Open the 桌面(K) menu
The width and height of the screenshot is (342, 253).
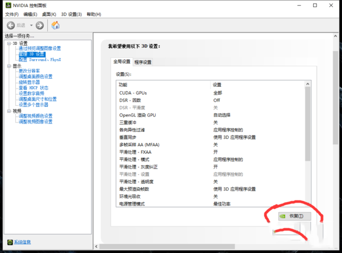point(49,14)
